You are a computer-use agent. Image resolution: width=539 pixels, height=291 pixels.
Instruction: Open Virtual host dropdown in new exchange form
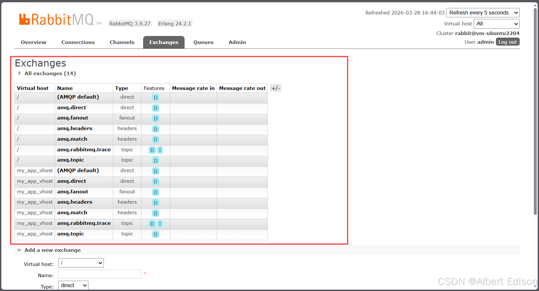(x=81, y=263)
